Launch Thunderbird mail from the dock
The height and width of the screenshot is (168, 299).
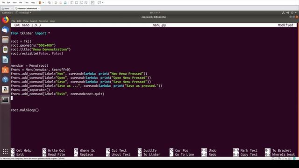click(5, 30)
